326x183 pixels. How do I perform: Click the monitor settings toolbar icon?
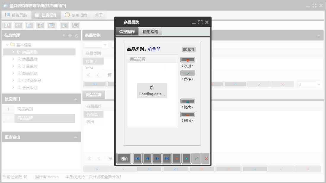click(x=52, y=25)
